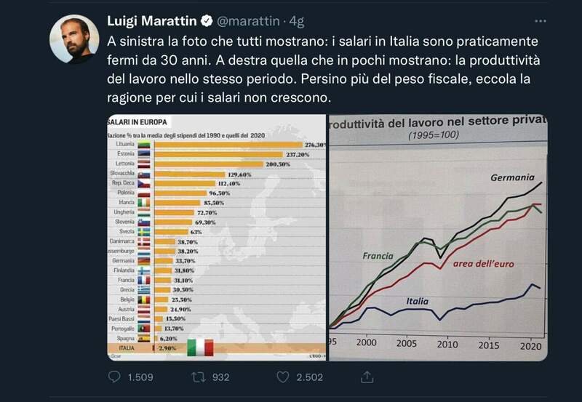Click the 4g timestamp
The height and width of the screenshot is (402, 582).
(297, 20)
